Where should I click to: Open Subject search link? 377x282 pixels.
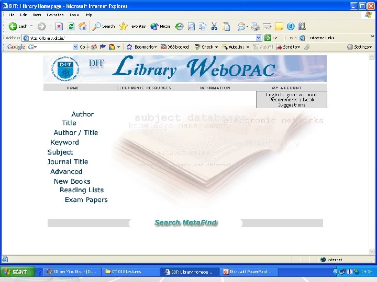click(60, 152)
